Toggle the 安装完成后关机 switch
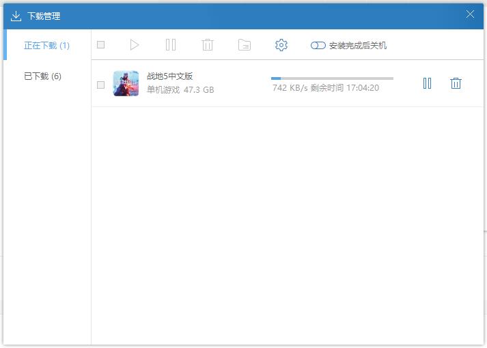The height and width of the screenshot is (348, 487). tap(318, 46)
